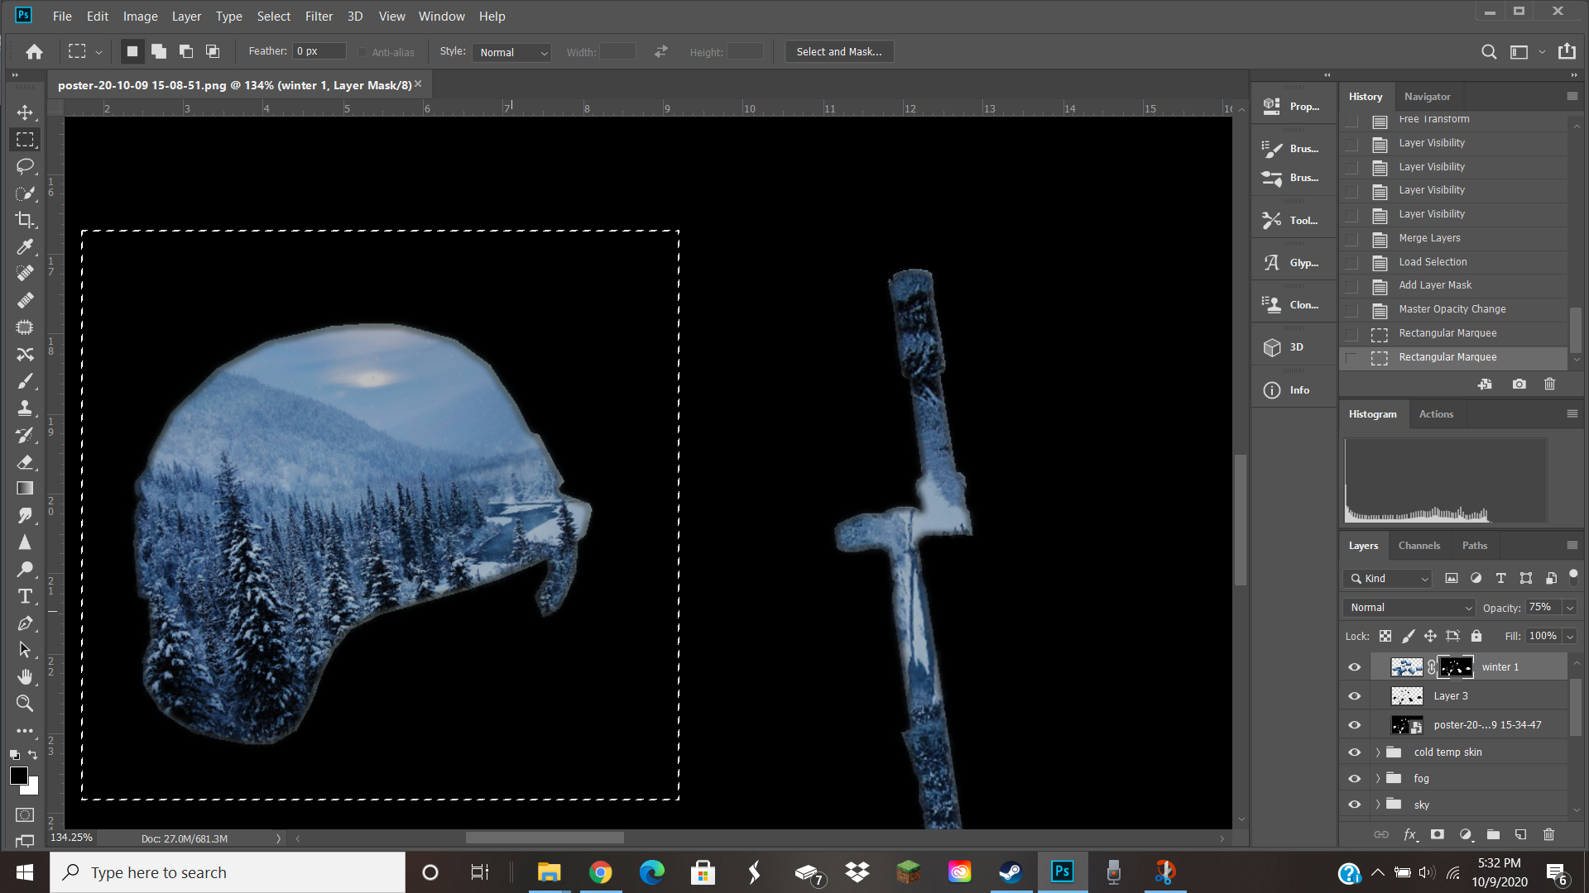Select the Horizontal Type tool
1589x893 pixels.
click(25, 596)
